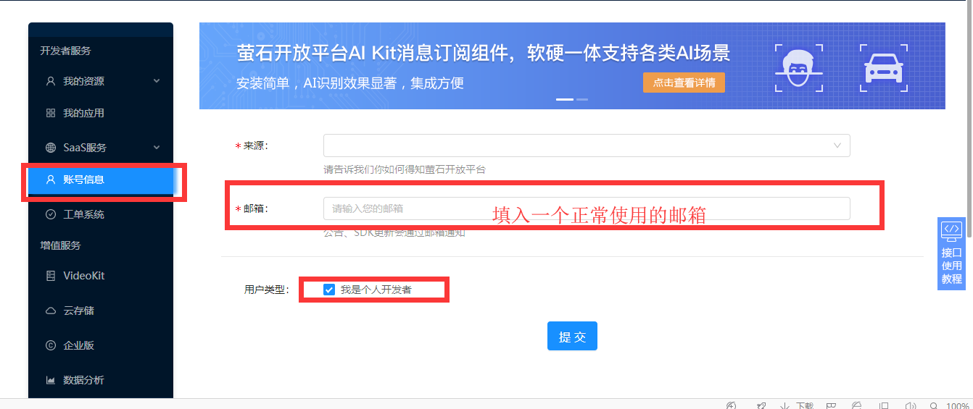Click the VideoKit document icon
The height and width of the screenshot is (409, 973).
point(51,276)
